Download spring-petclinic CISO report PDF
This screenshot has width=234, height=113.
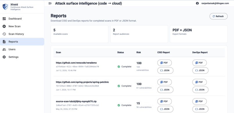tap(164, 82)
